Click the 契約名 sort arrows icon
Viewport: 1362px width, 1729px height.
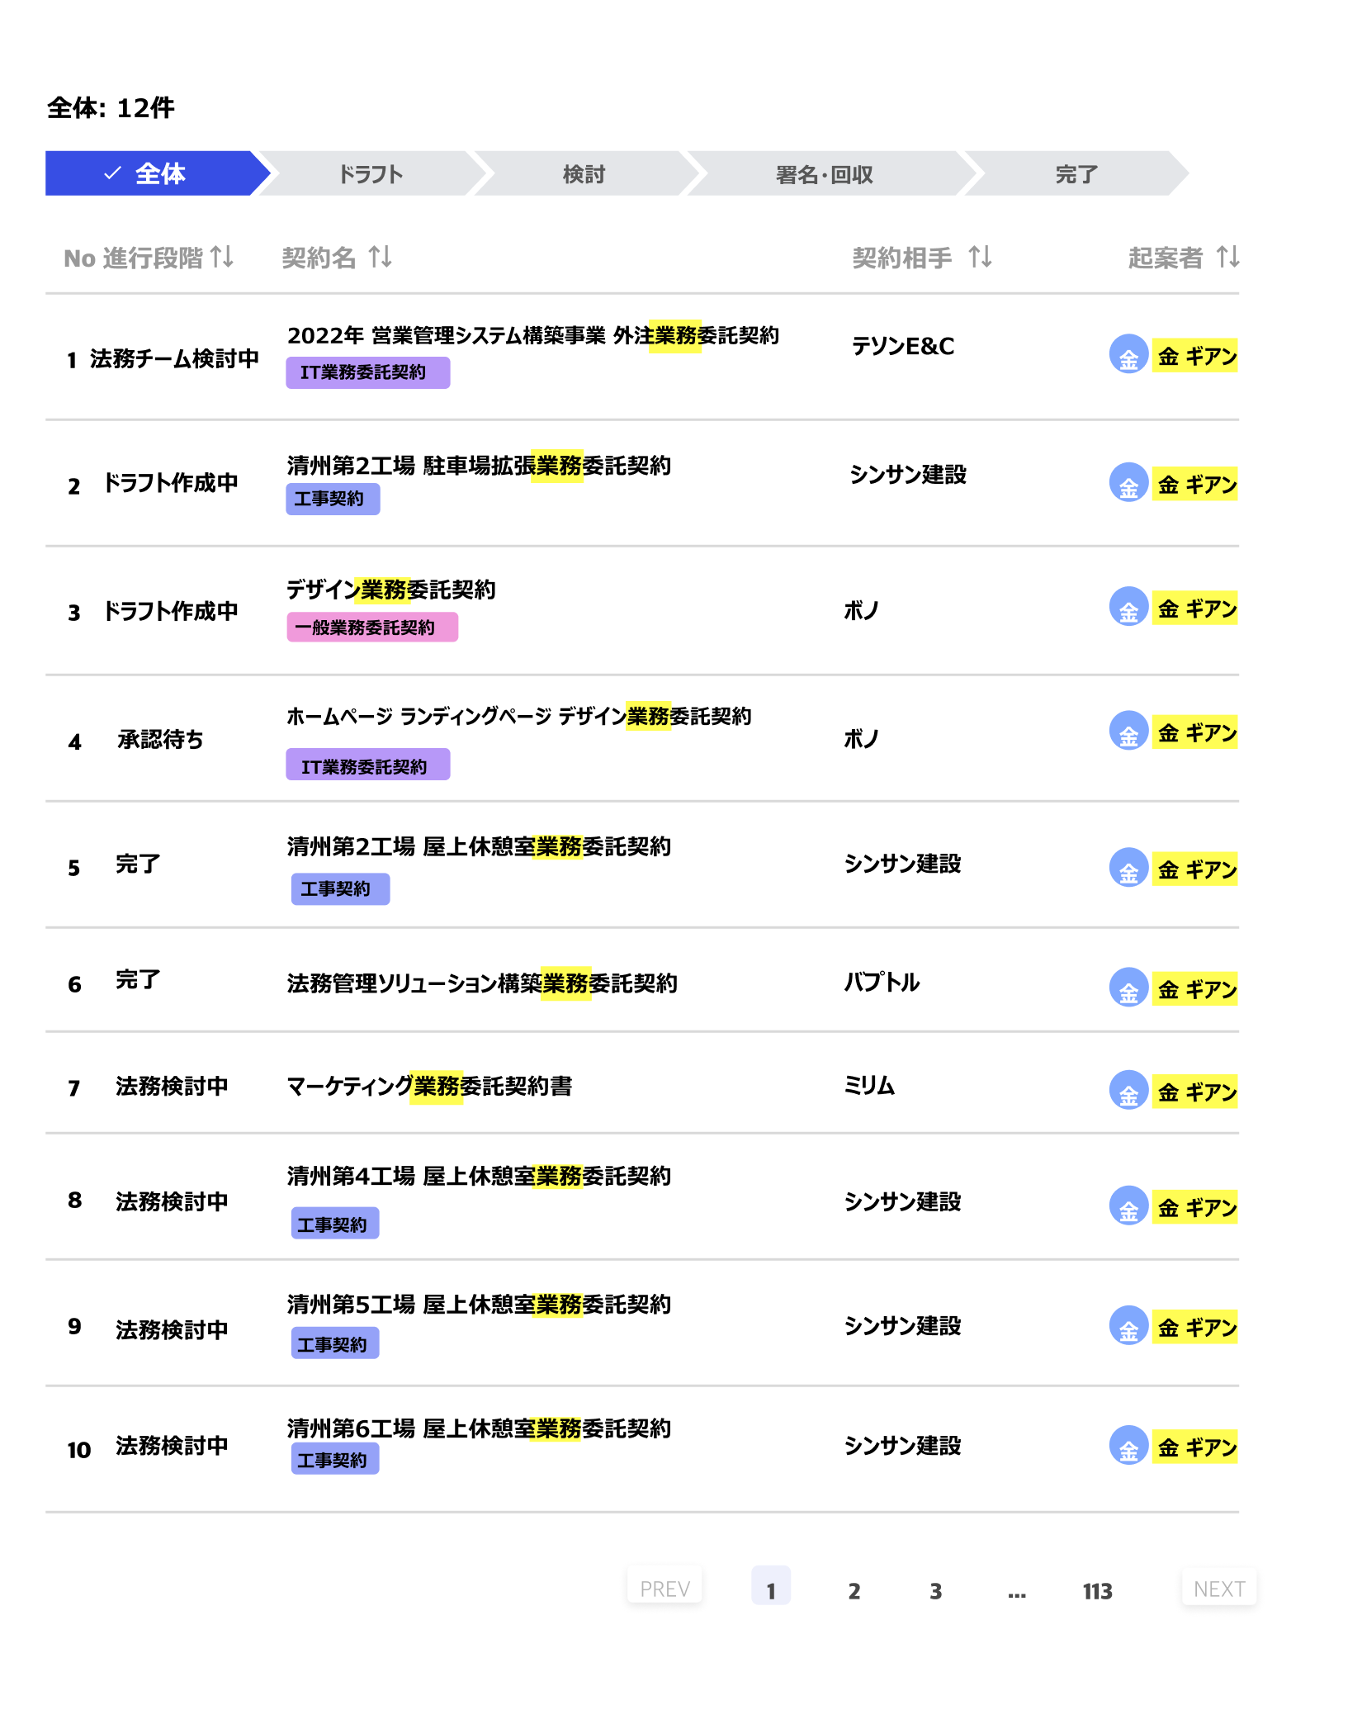380,257
